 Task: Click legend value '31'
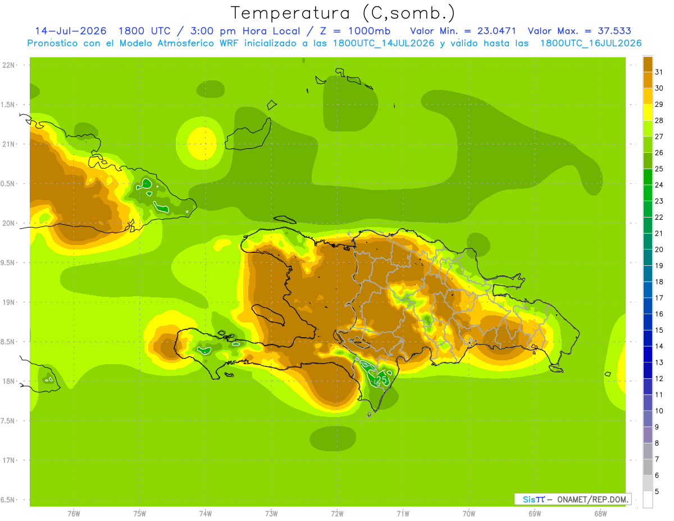pyautogui.click(x=659, y=71)
